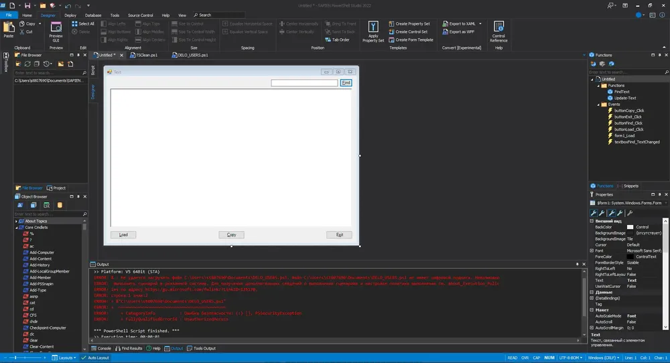The width and height of the screenshot is (670, 363).
Task: Click Create Control Set
Action: click(x=408, y=31)
